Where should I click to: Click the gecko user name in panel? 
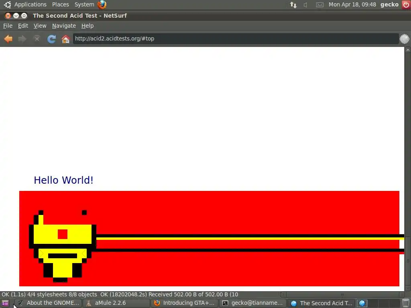(x=389, y=4)
